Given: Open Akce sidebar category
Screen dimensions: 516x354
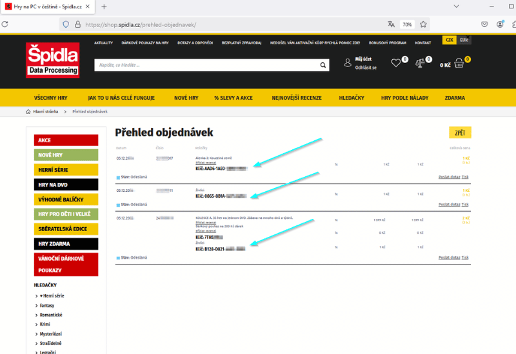Looking at the screenshot, I should pos(66,140).
